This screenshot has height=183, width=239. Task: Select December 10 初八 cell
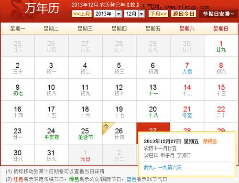pyautogui.click(x=52, y=90)
